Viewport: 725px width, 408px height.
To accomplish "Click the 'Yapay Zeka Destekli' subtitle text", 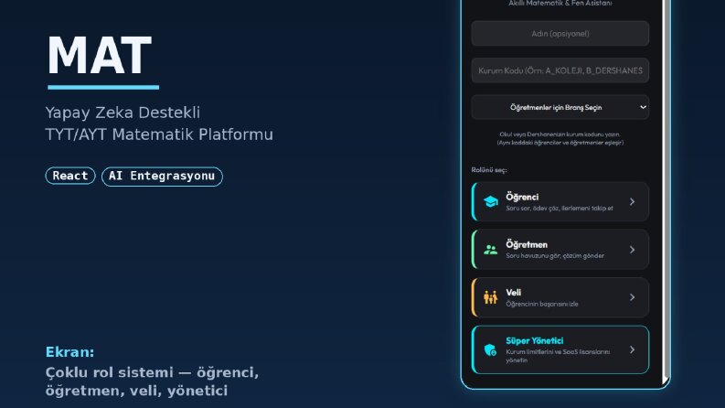I will coord(123,113).
